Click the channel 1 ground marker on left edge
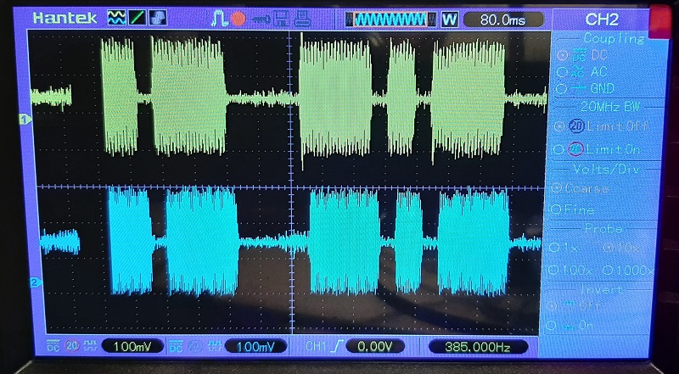 tap(25, 120)
